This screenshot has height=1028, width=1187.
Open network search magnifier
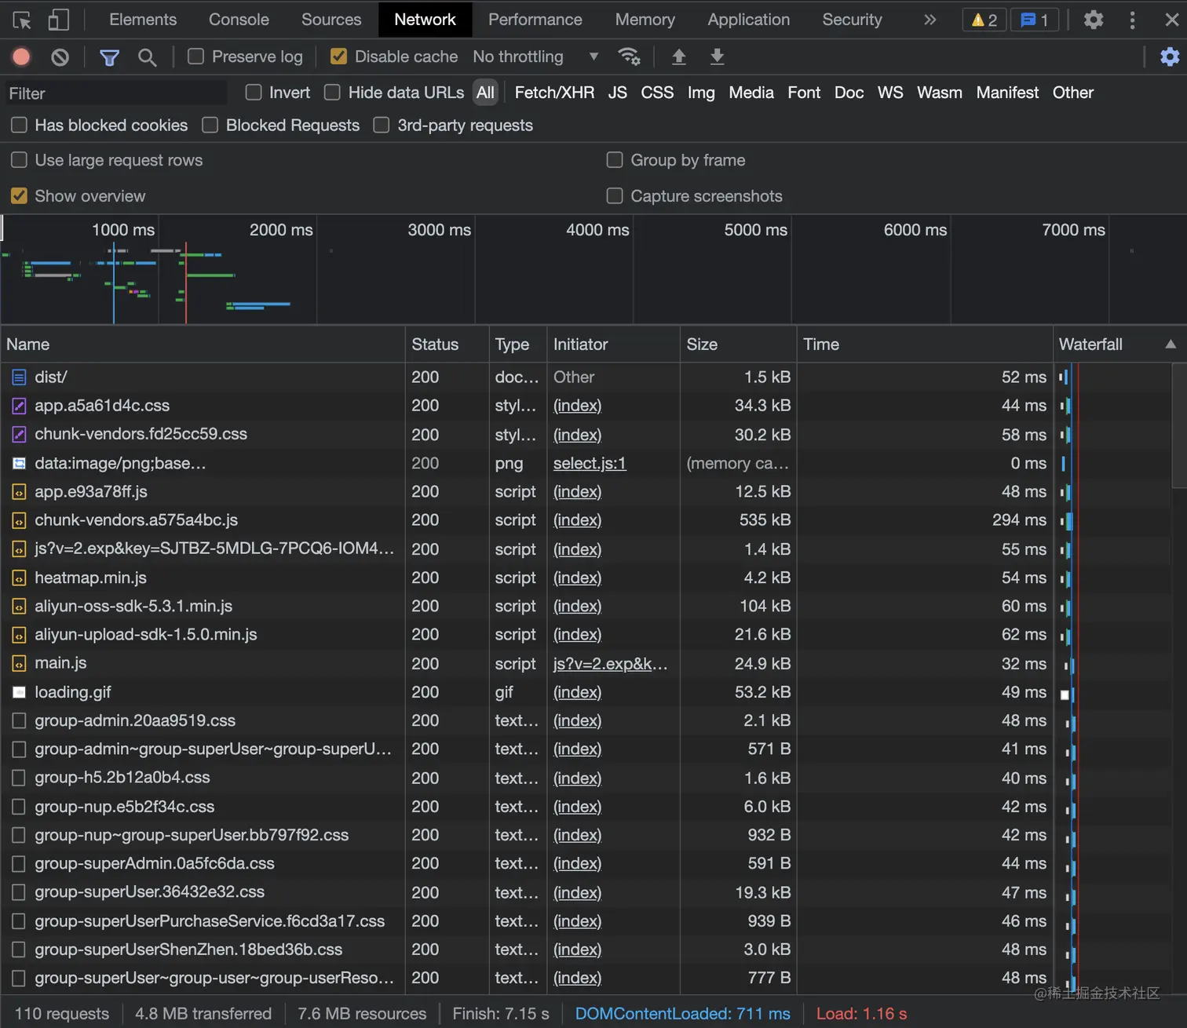[147, 57]
